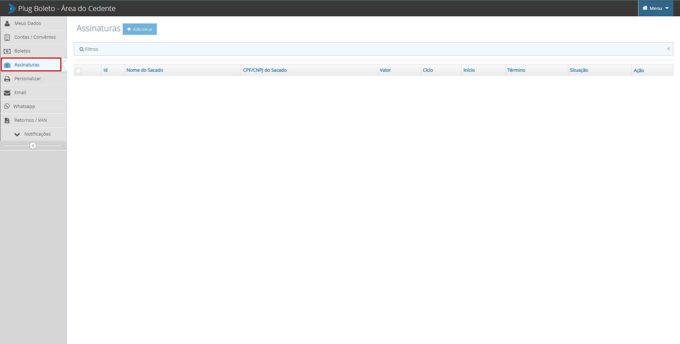The image size is (680, 344).
Task: Open Retornos / VAN file icon
Action: pyautogui.click(x=7, y=120)
